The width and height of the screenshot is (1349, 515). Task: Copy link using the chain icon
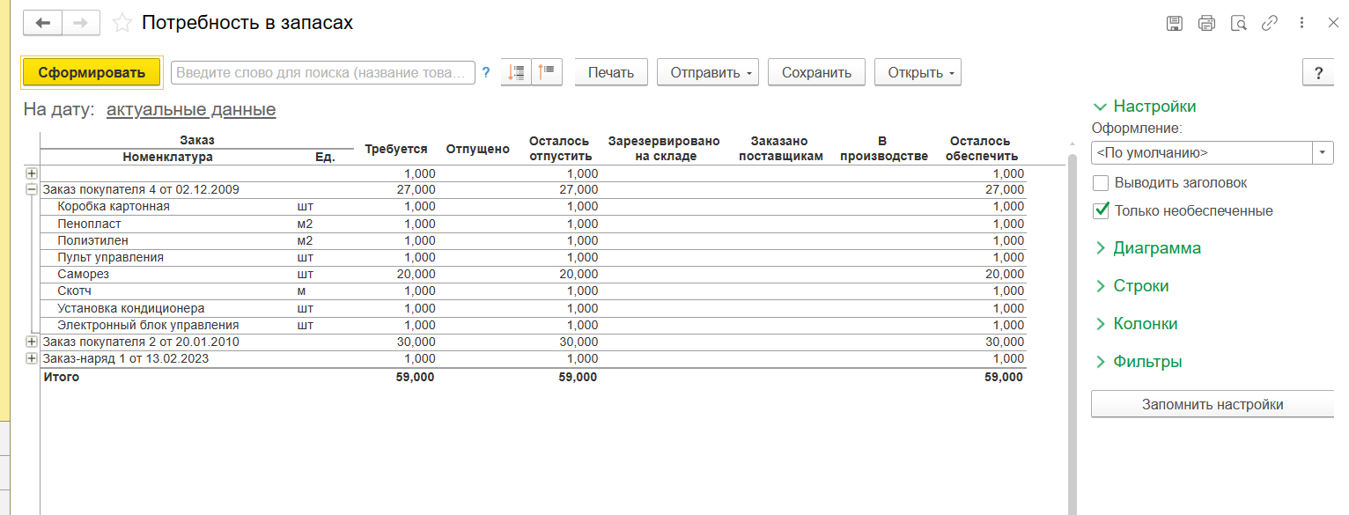tap(1270, 24)
